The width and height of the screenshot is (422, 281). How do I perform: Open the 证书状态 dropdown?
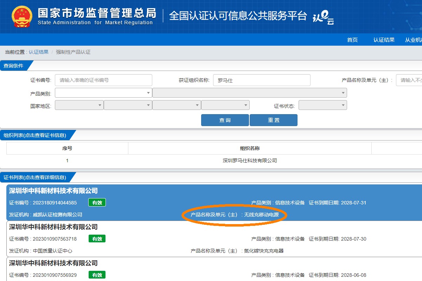(323, 105)
